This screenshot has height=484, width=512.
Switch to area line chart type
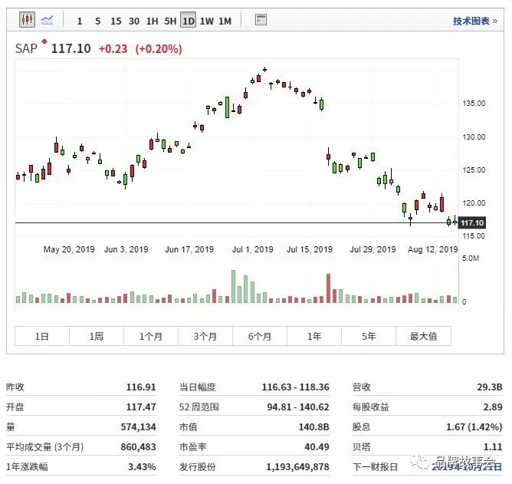tap(48, 20)
